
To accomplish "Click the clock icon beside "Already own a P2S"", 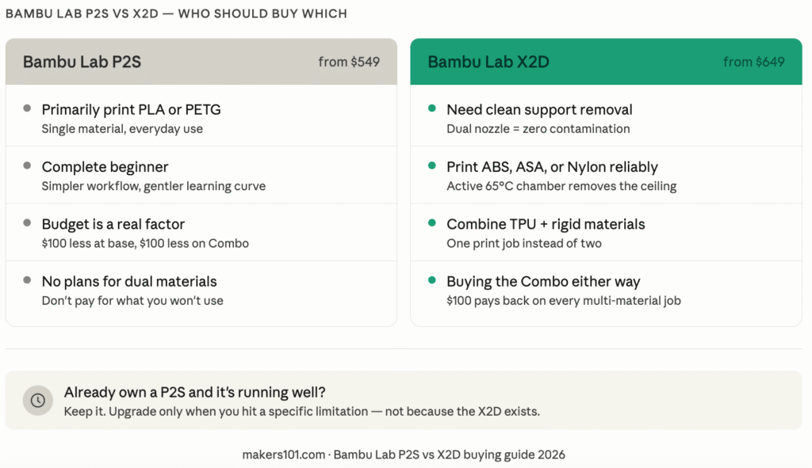I will coord(37,401).
